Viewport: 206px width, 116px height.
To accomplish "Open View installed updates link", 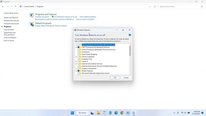I will click(88, 17).
